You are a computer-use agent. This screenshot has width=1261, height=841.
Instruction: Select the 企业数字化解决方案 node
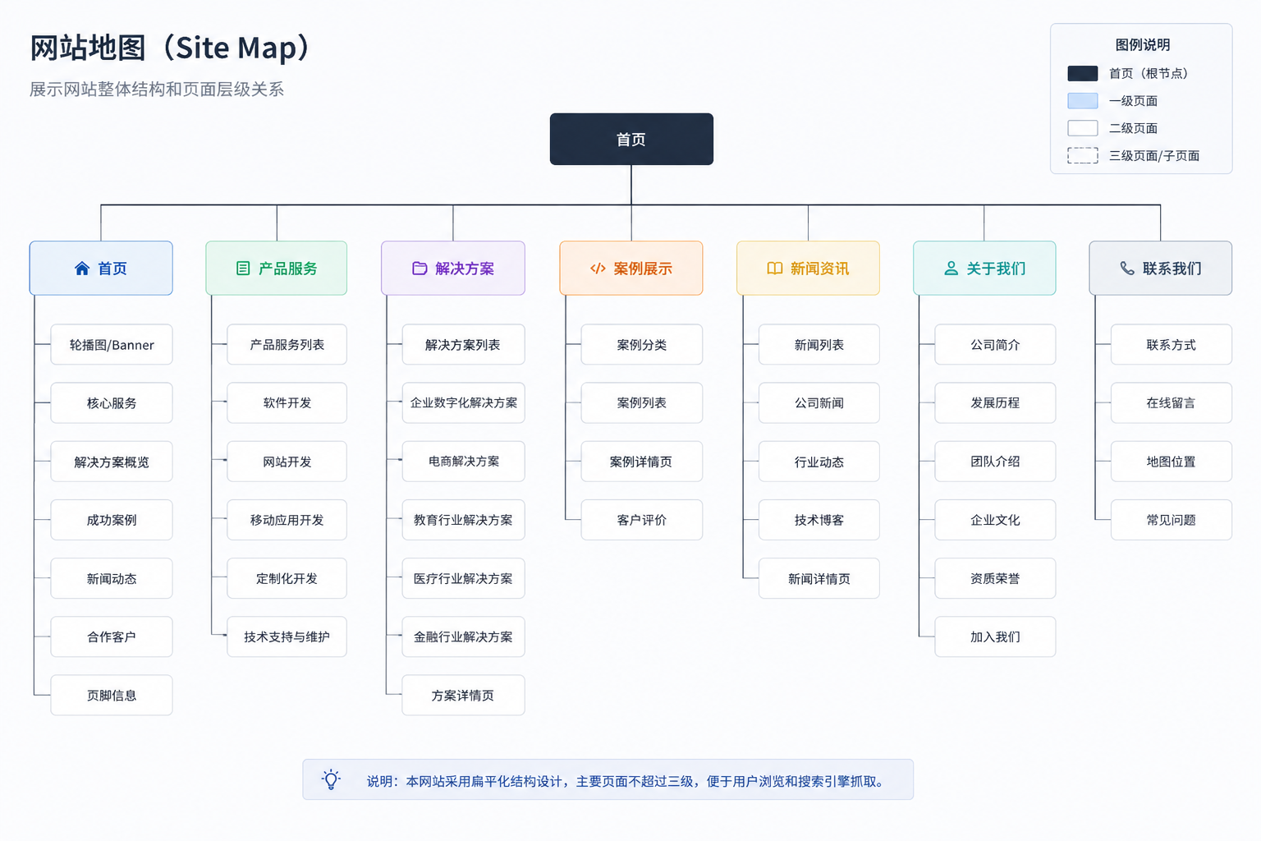pyautogui.click(x=463, y=403)
